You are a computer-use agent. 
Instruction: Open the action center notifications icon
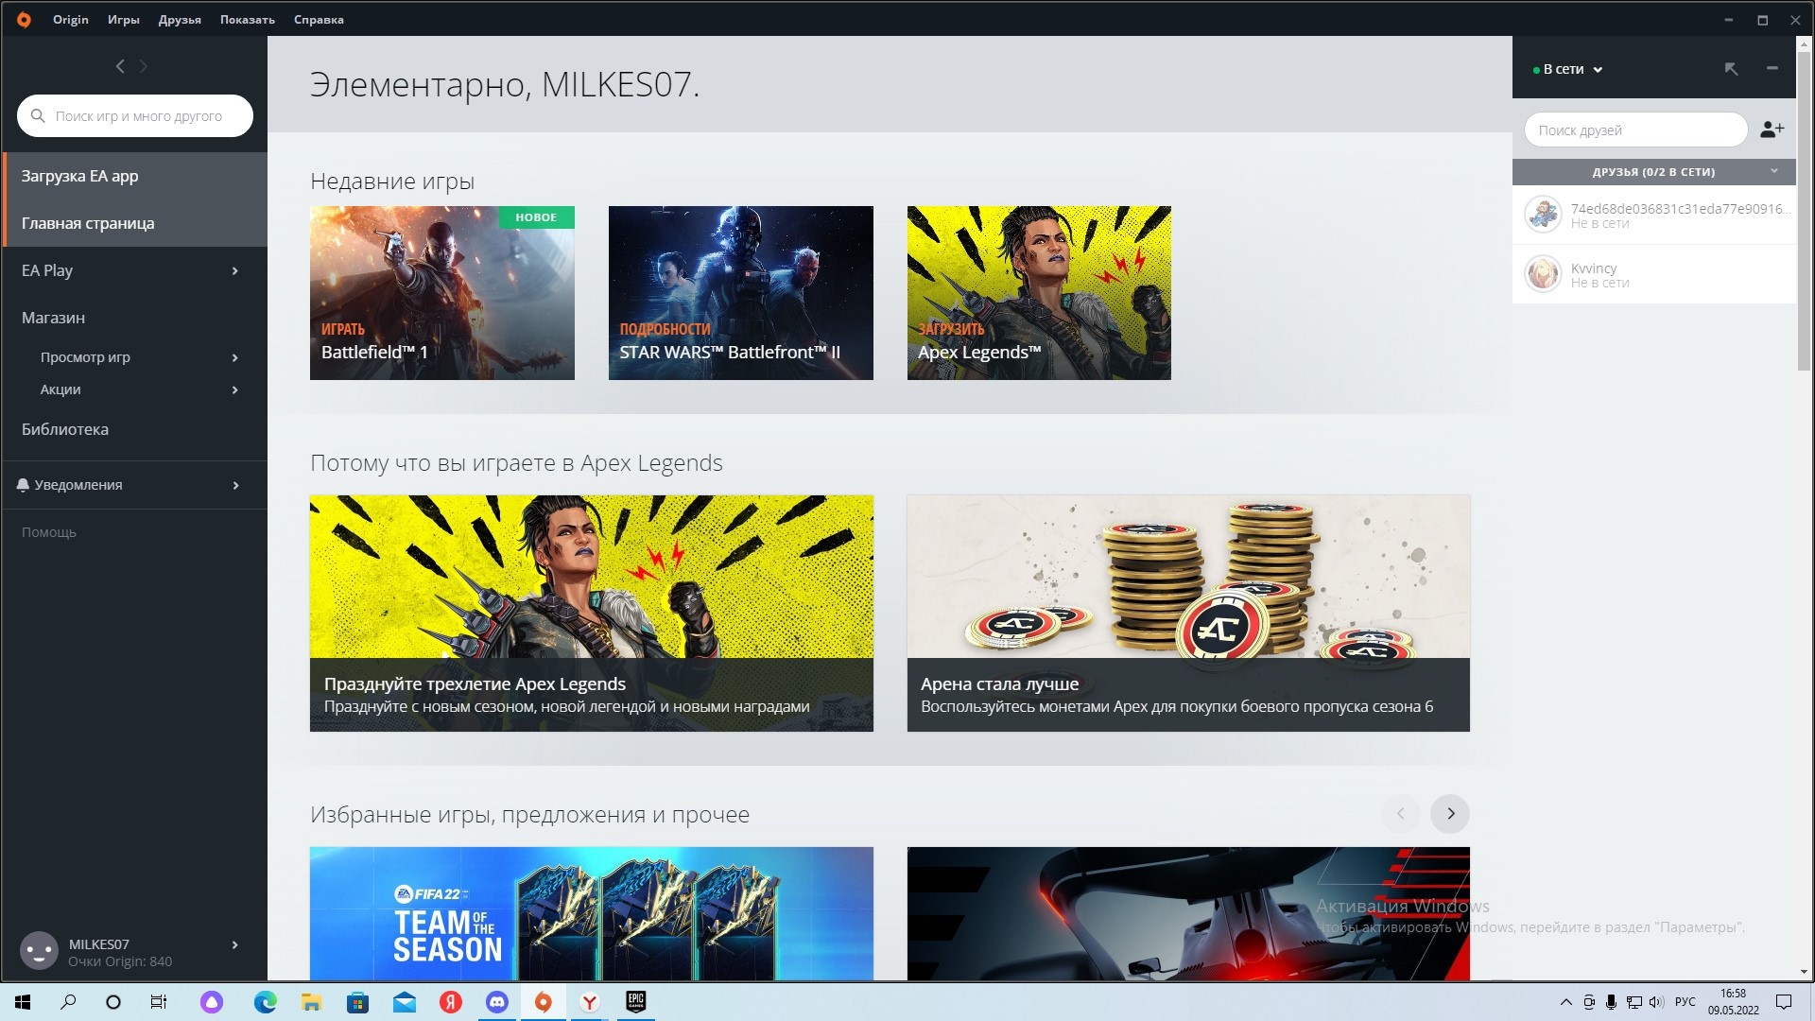coord(1784,1002)
